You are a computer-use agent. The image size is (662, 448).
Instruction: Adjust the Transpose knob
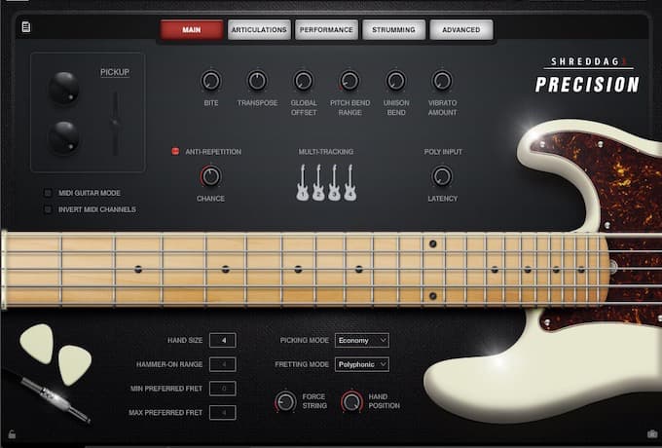point(257,81)
